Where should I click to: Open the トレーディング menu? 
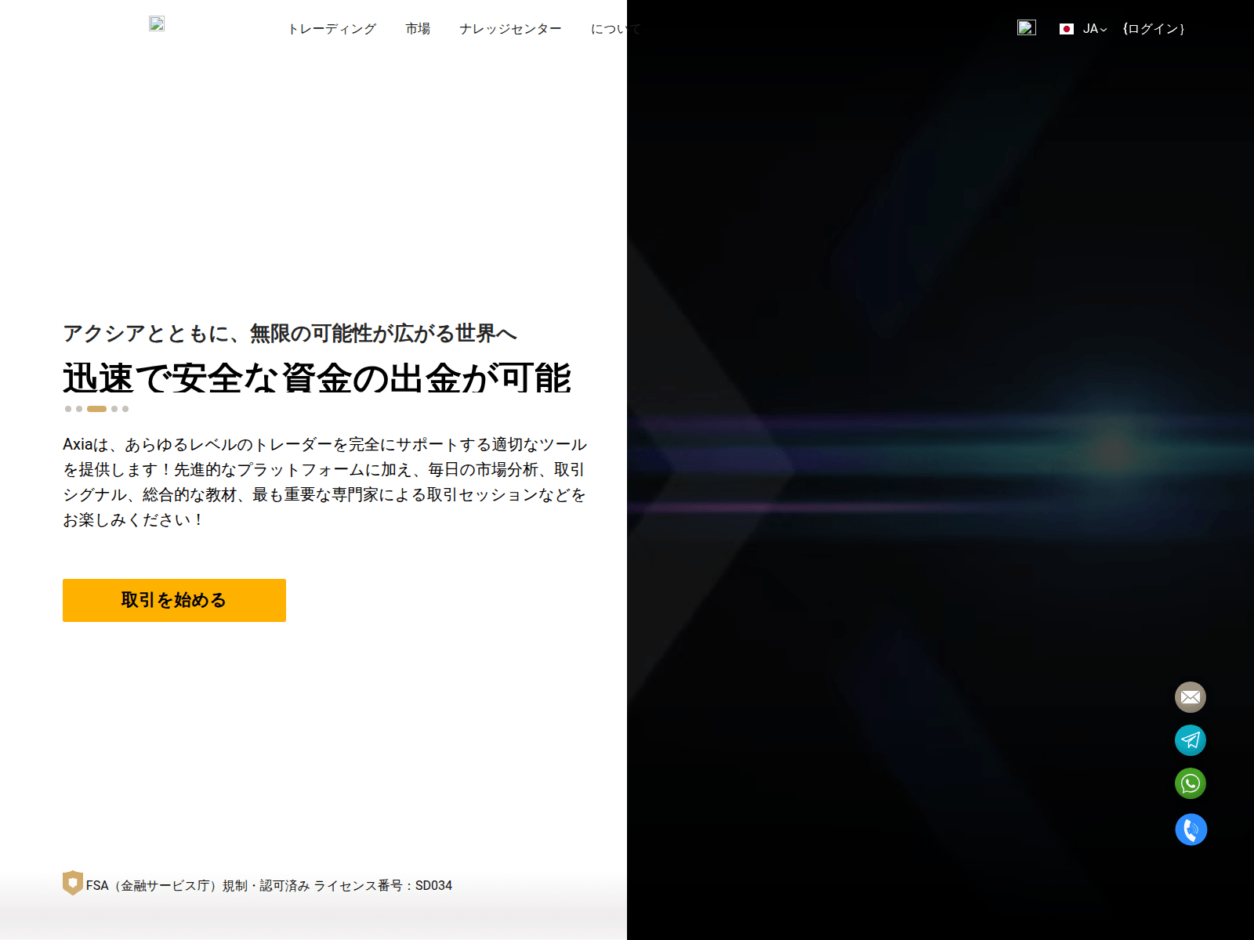tap(332, 29)
